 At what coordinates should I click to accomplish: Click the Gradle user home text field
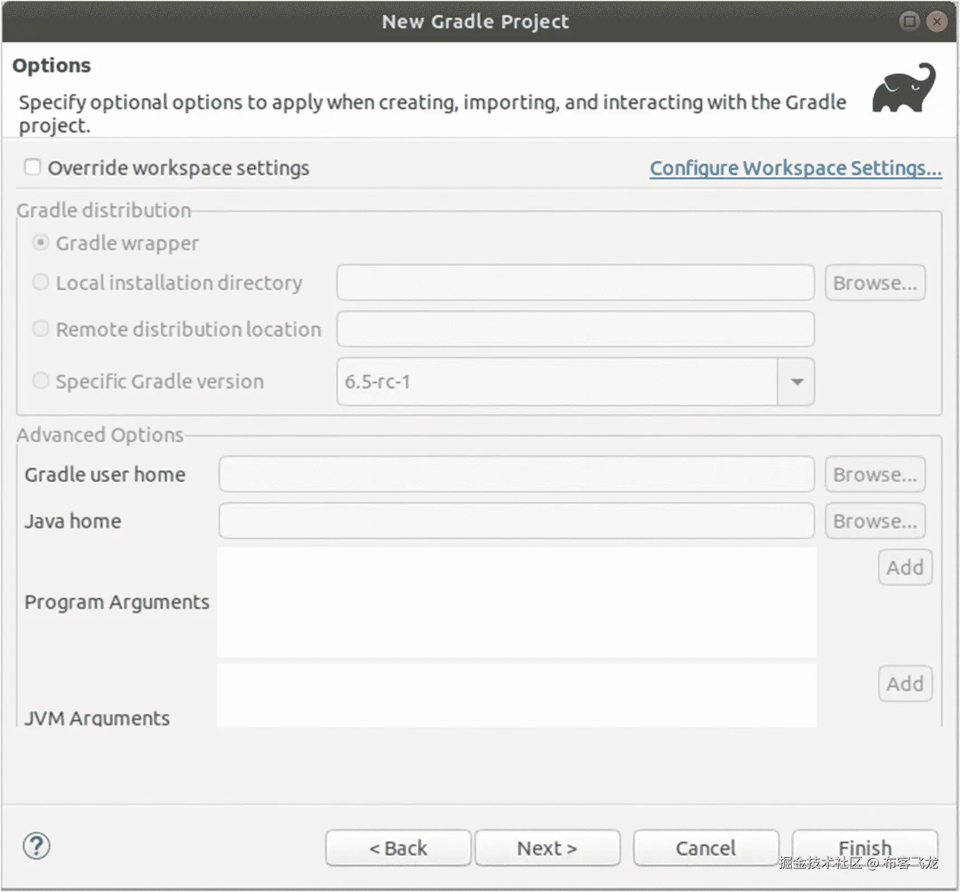pyautogui.click(x=516, y=475)
